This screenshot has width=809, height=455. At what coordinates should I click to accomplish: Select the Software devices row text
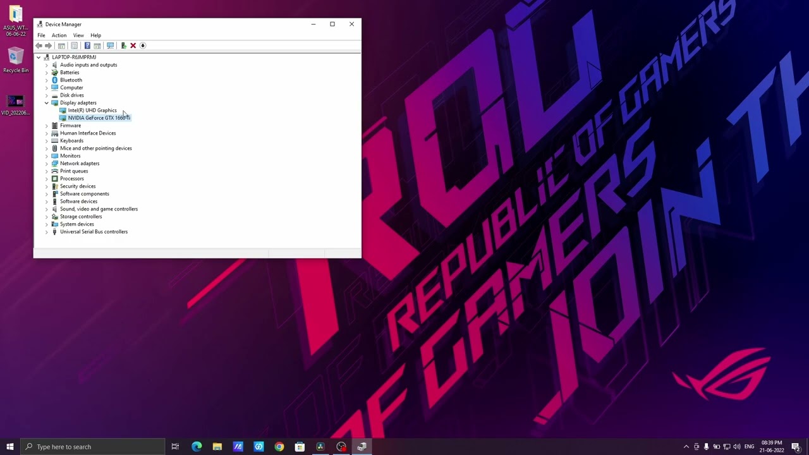tap(78, 202)
